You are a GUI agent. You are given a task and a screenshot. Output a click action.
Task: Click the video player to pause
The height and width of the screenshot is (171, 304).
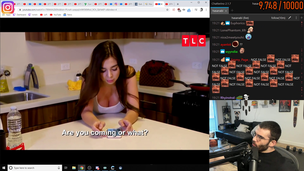point(104,91)
